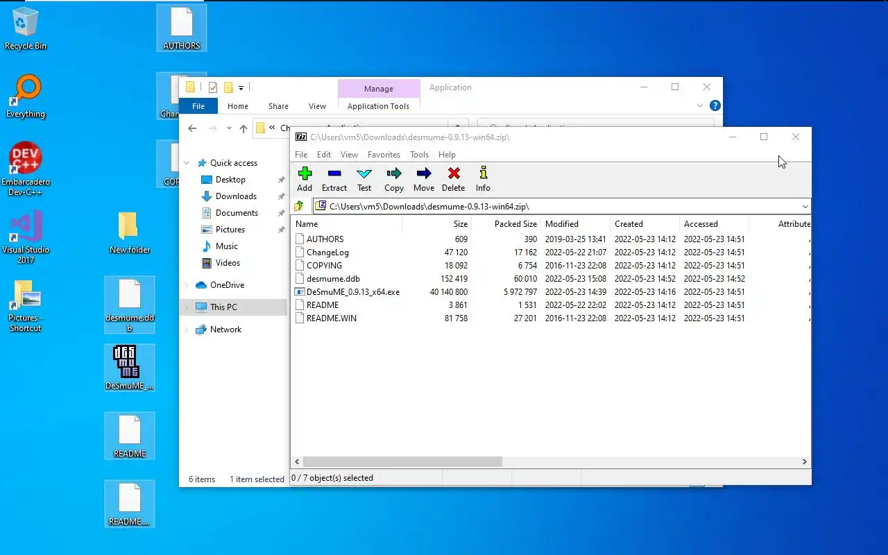
Task: Click the Copy toolbar icon in 7-Zip
Action: (x=394, y=179)
